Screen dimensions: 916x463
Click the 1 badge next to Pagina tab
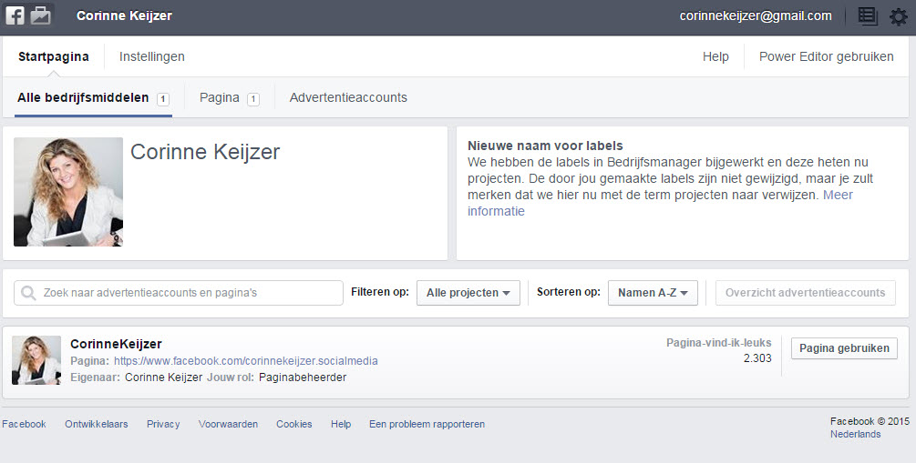coord(253,99)
